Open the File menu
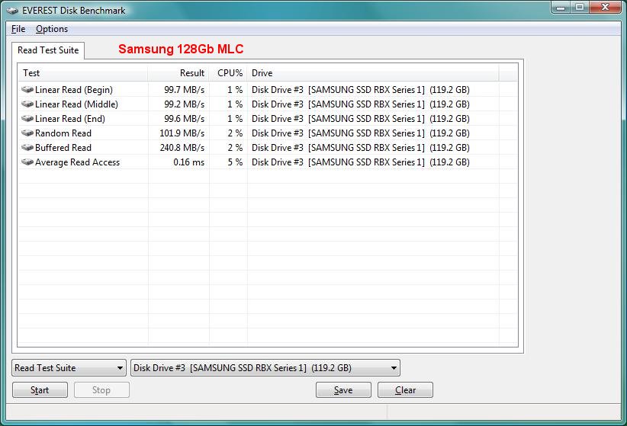The width and height of the screenshot is (627, 426). pos(18,29)
